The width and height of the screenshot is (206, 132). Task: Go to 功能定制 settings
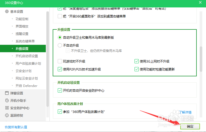22,19
